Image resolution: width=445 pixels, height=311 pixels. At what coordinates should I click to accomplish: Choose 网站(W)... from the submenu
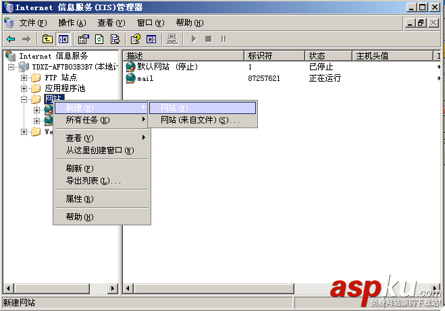tap(203, 108)
